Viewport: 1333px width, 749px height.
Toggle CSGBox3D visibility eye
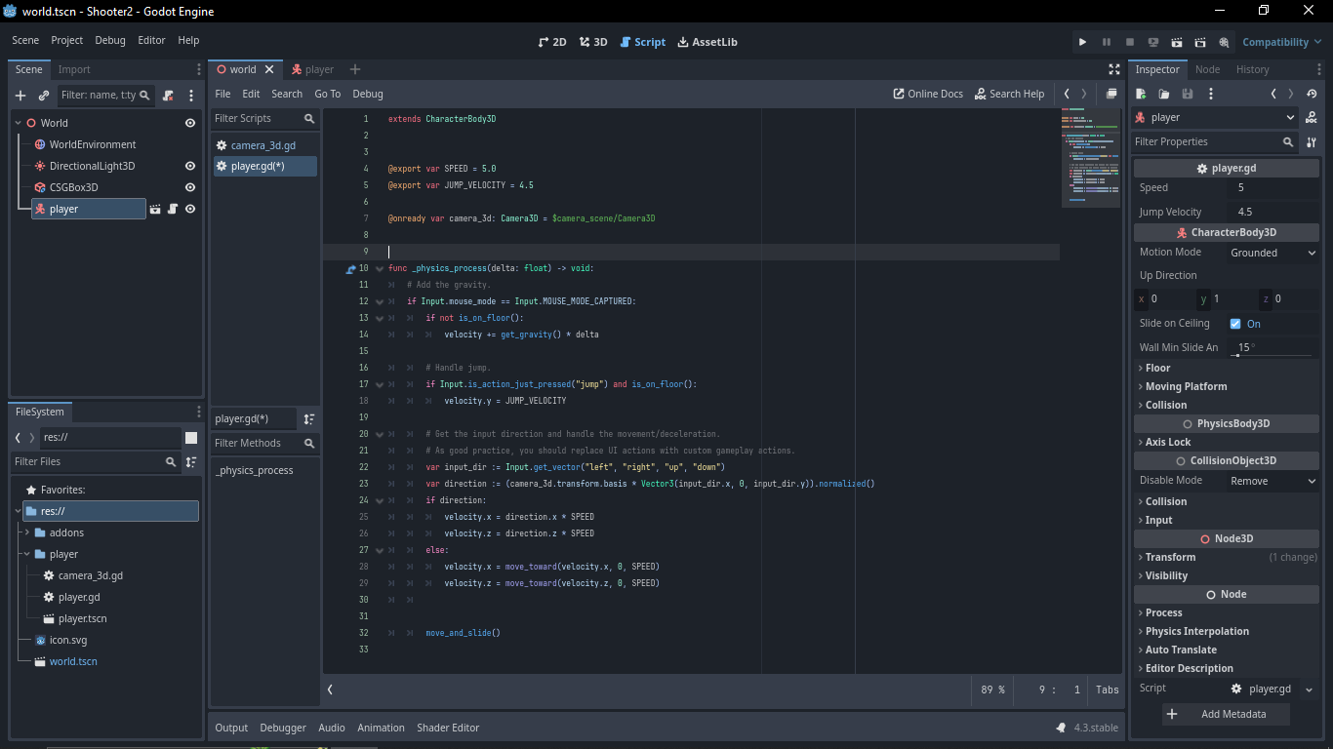(x=190, y=187)
